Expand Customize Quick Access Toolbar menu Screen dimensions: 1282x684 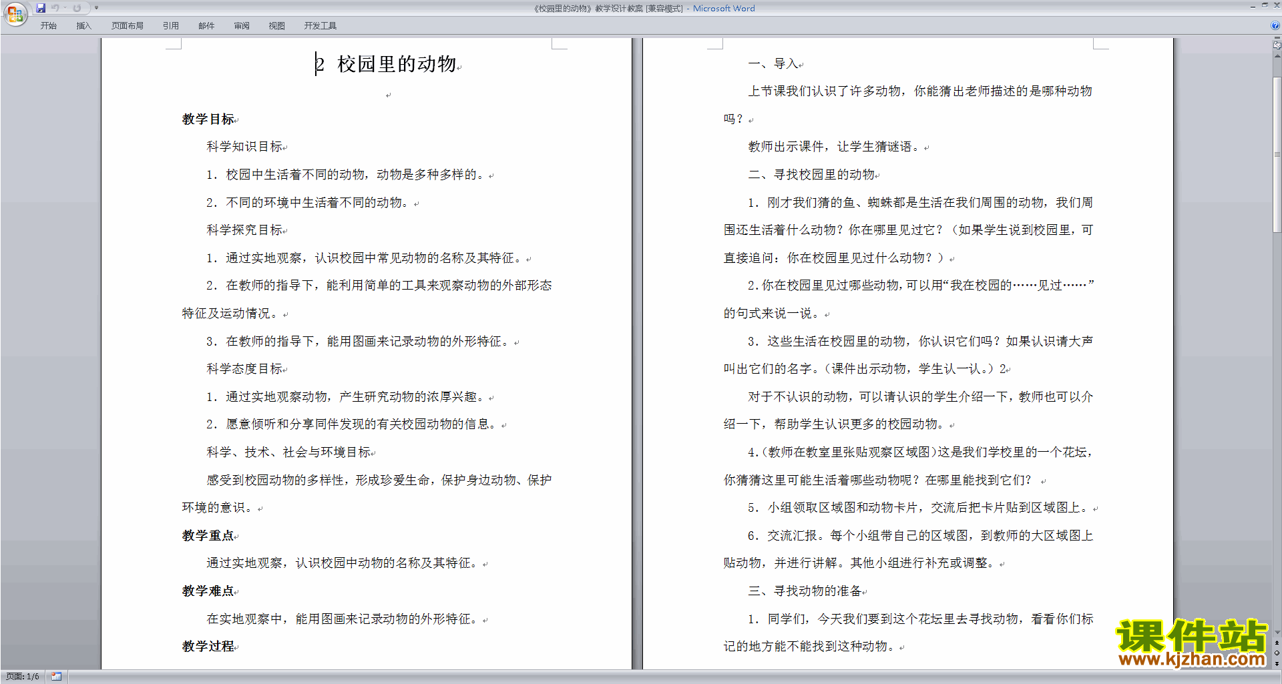(96, 8)
